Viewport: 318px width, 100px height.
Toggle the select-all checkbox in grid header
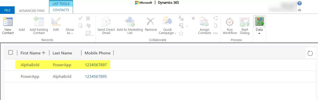click(11, 52)
